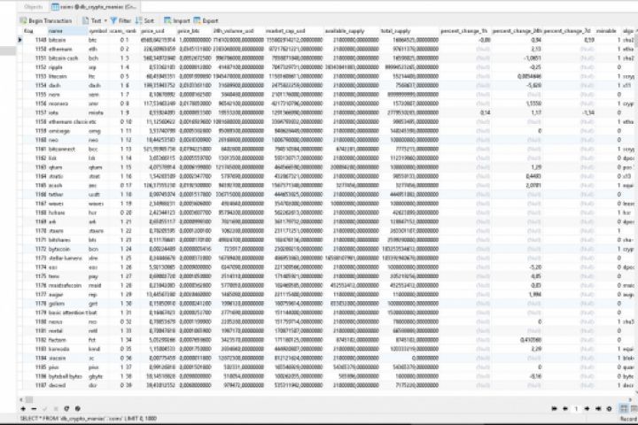Click the stop icon in bottom bar
This screenshot has height=425, width=638.
tap(77, 409)
